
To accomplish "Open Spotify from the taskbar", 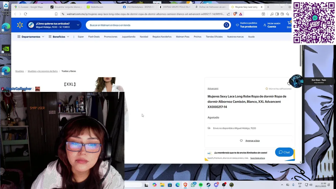I will (x=201, y=185).
